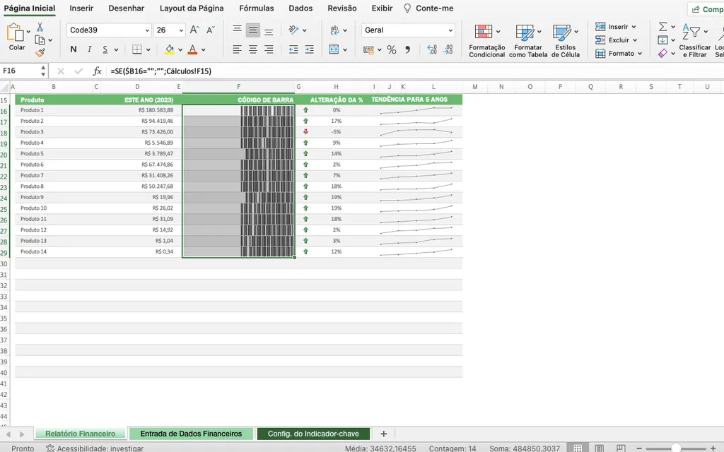Click the Inserir cells button in ribbon
724x452 pixels.
[x=616, y=27]
